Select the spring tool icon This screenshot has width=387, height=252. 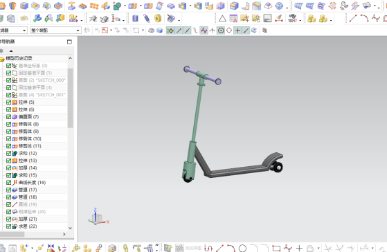147,19
